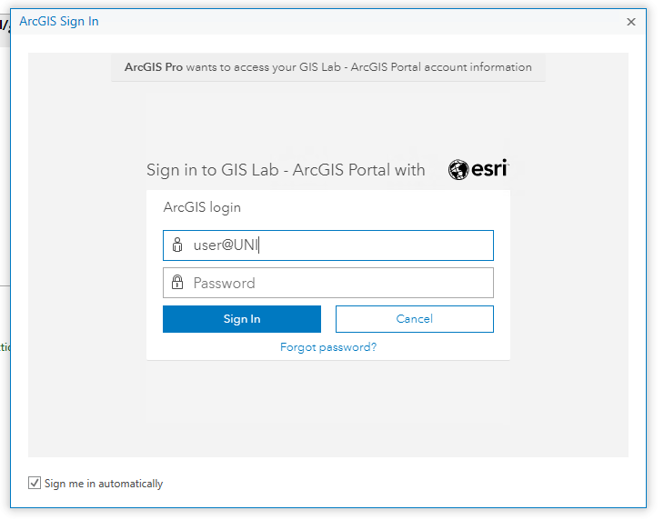
Task: Click the blue Sign In button
Action: pyautogui.click(x=242, y=319)
